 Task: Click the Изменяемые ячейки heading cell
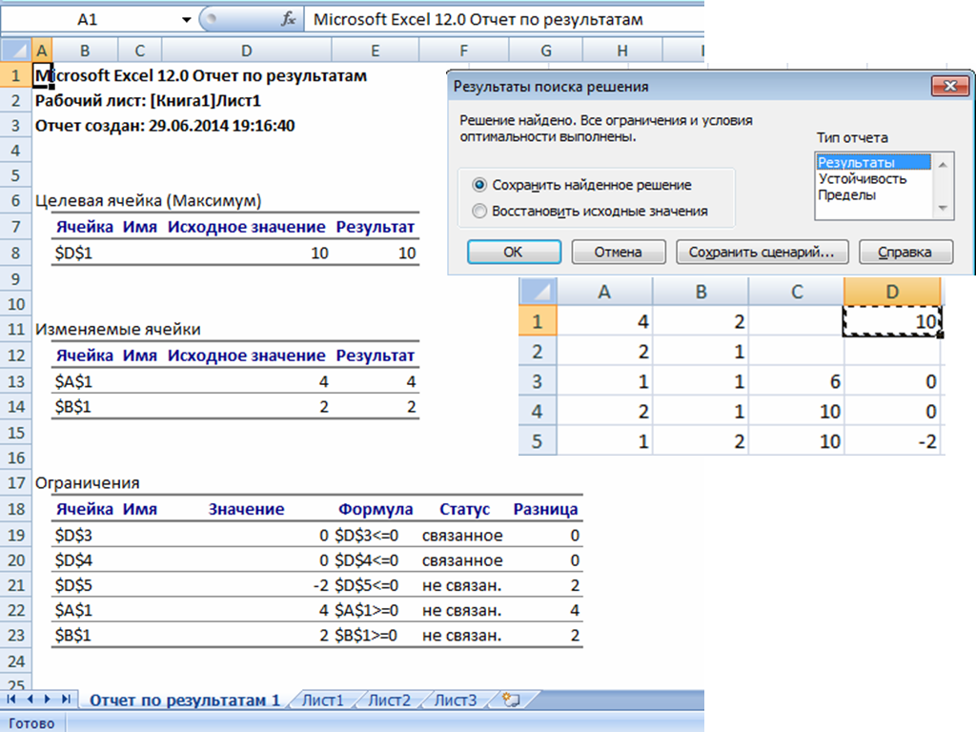point(117,329)
